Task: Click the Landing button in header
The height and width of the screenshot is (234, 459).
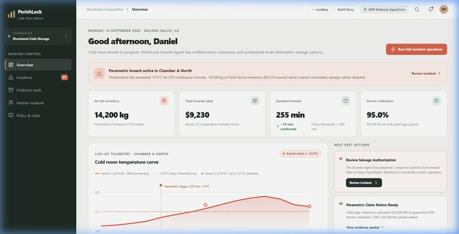Action: coord(319,9)
